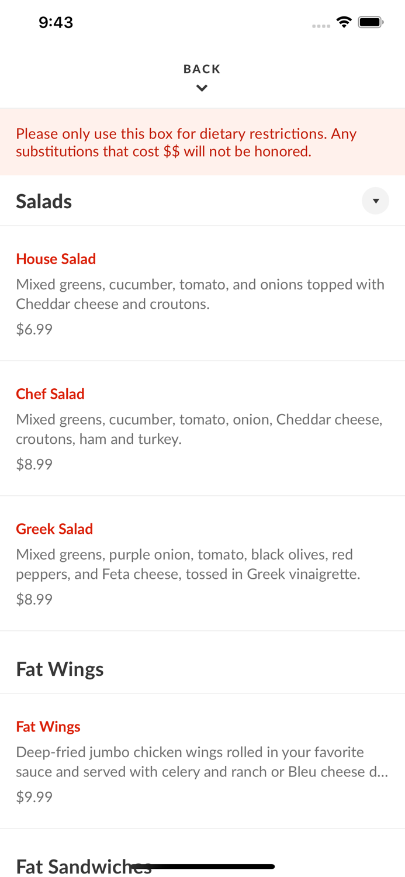The image size is (405, 877).
Task: Tap the Fat Wings $9.99 price
Action: point(34,797)
